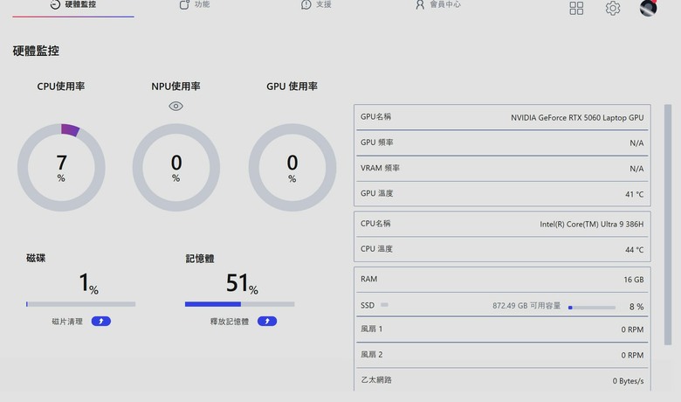Click the '磁碟' heading
The height and width of the screenshot is (402, 681).
(x=36, y=258)
